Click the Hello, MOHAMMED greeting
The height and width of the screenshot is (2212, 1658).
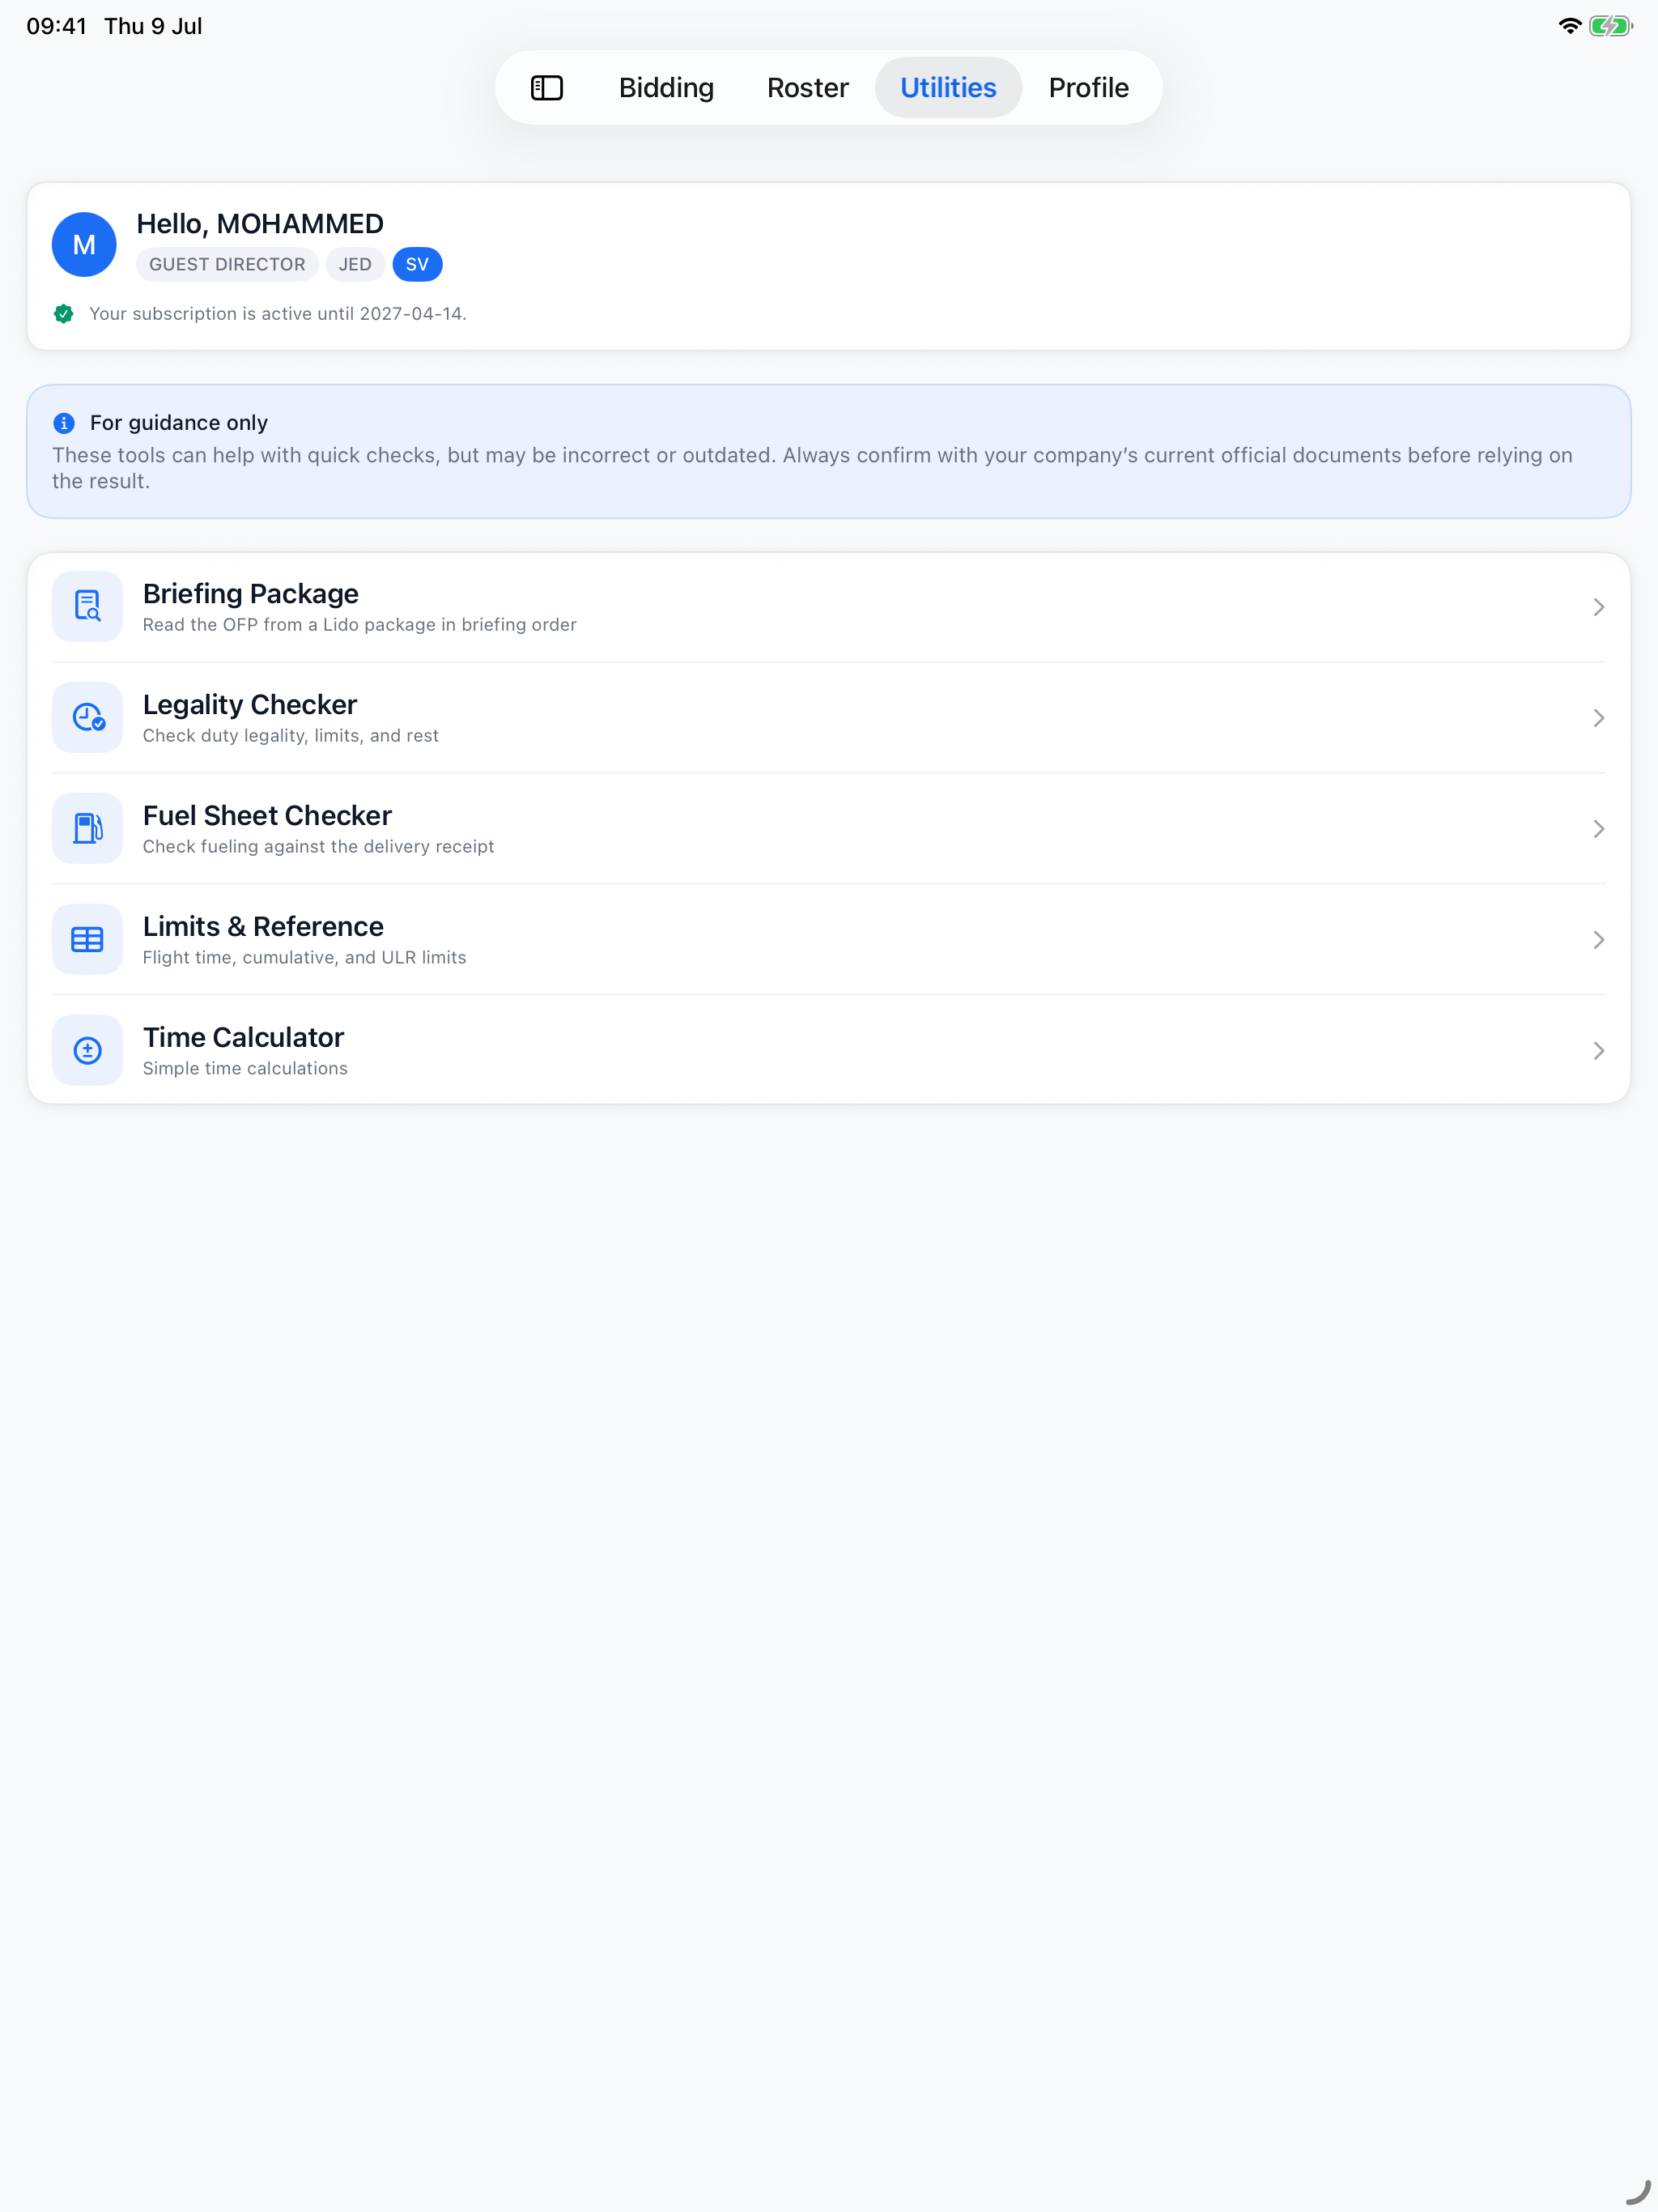[x=260, y=224]
